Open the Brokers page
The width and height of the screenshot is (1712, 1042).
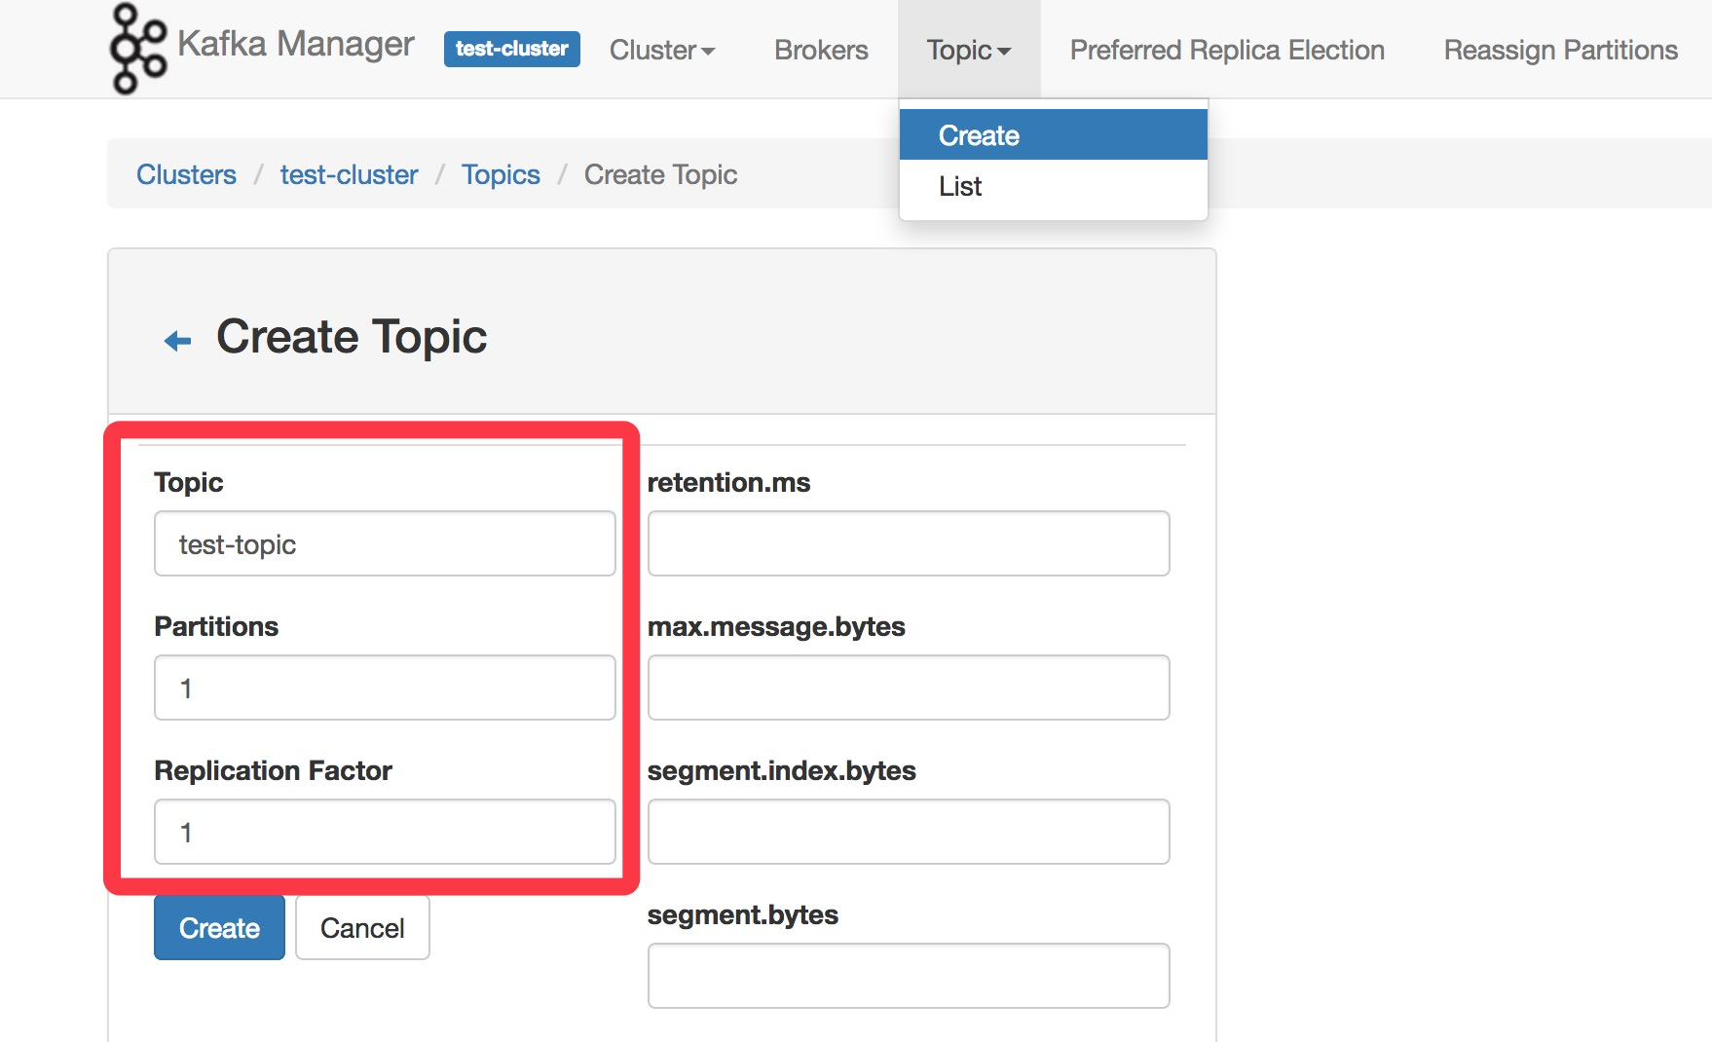point(821,50)
